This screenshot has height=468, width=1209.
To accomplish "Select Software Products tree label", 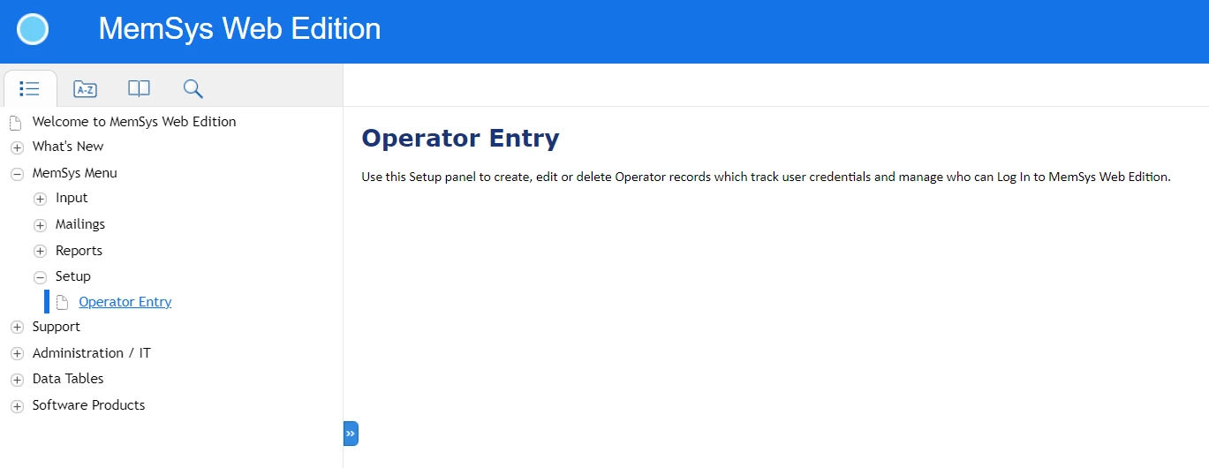I will [89, 405].
